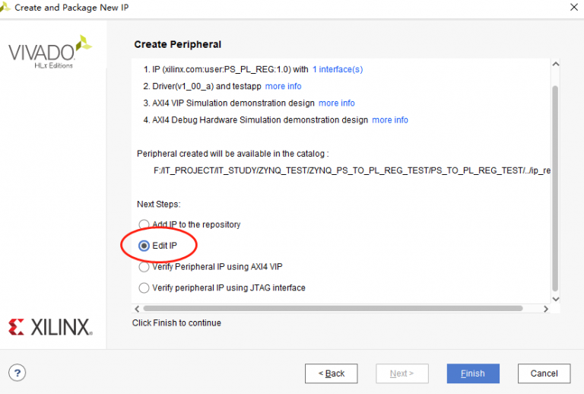Click the help question mark icon
This screenshot has height=394, width=584.
[x=17, y=373]
